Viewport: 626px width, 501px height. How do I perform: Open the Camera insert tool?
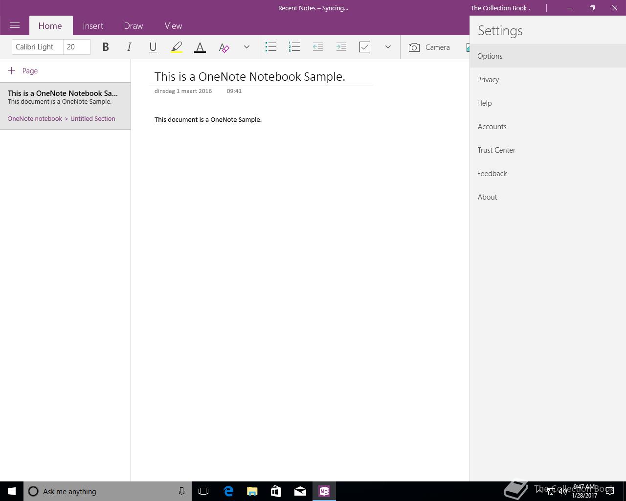(x=429, y=47)
